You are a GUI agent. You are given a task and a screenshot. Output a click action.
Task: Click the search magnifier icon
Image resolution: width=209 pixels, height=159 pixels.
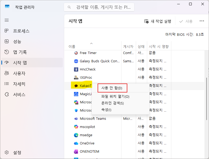click(x=69, y=7)
